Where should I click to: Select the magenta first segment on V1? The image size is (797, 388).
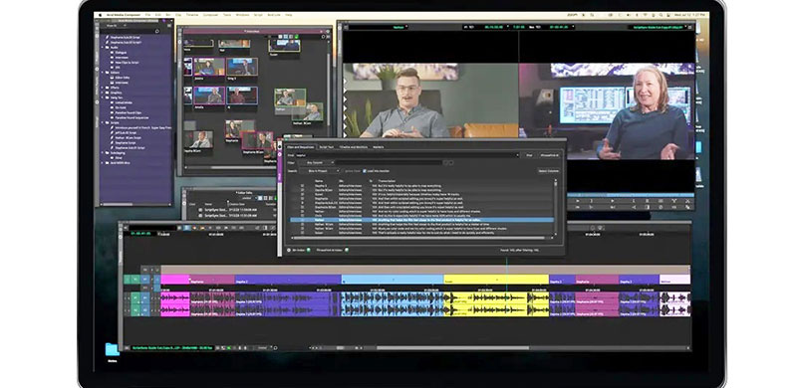pos(175,280)
